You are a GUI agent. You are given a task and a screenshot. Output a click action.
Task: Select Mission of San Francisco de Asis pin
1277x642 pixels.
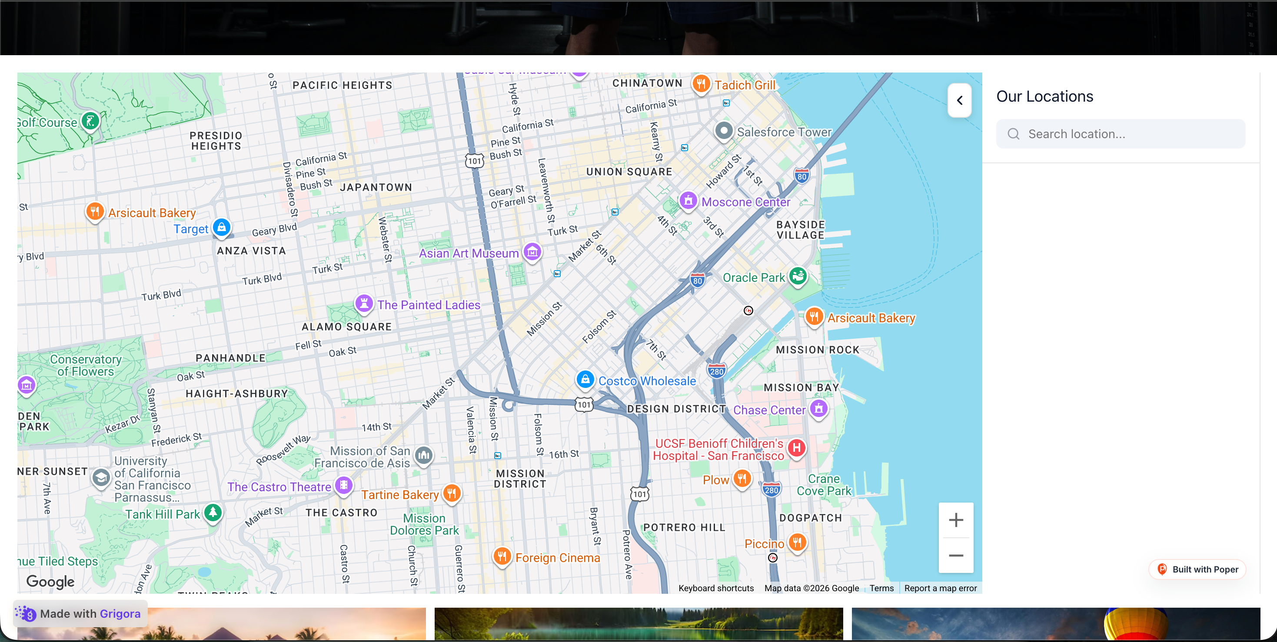[x=424, y=456]
